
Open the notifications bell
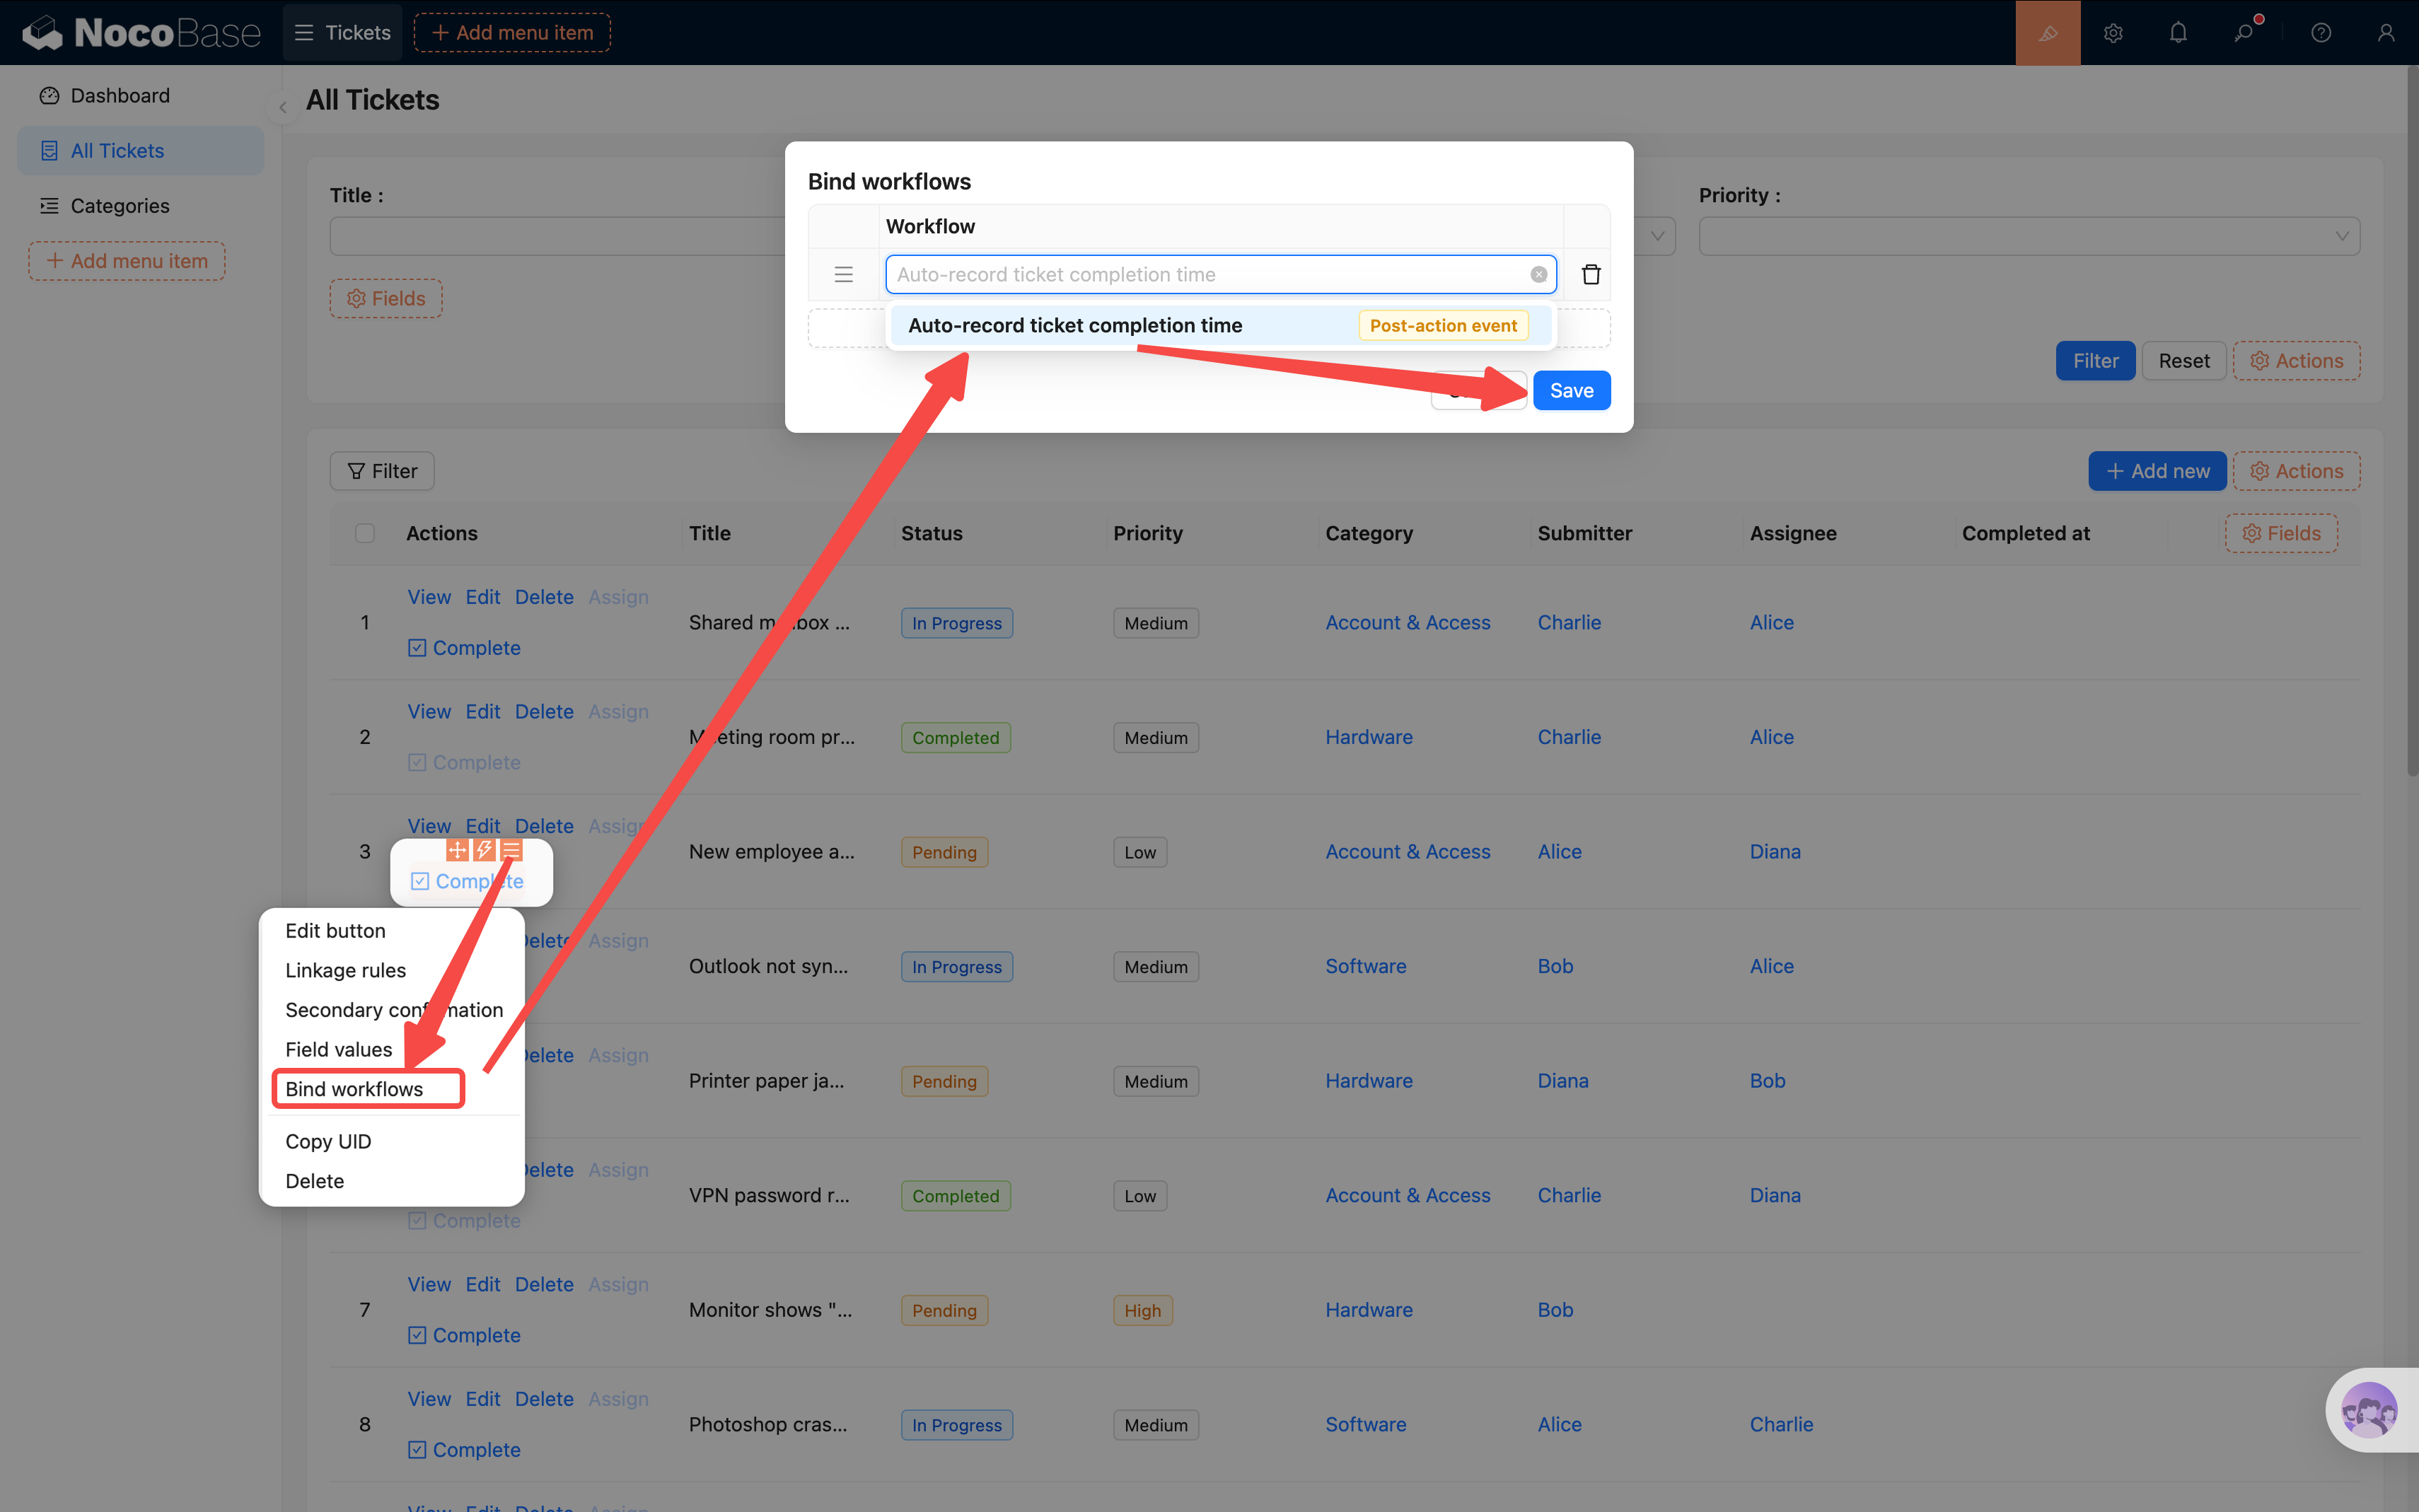tap(2178, 33)
